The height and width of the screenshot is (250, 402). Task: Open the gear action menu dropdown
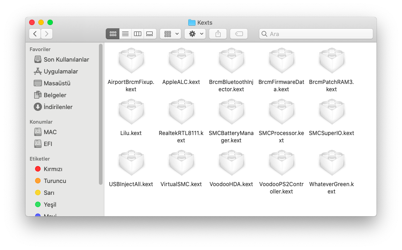tap(195, 34)
